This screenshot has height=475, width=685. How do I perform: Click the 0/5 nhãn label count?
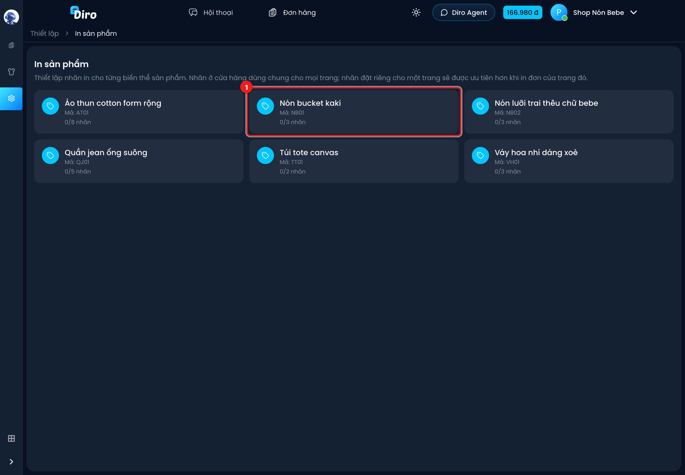pyautogui.click(x=78, y=172)
